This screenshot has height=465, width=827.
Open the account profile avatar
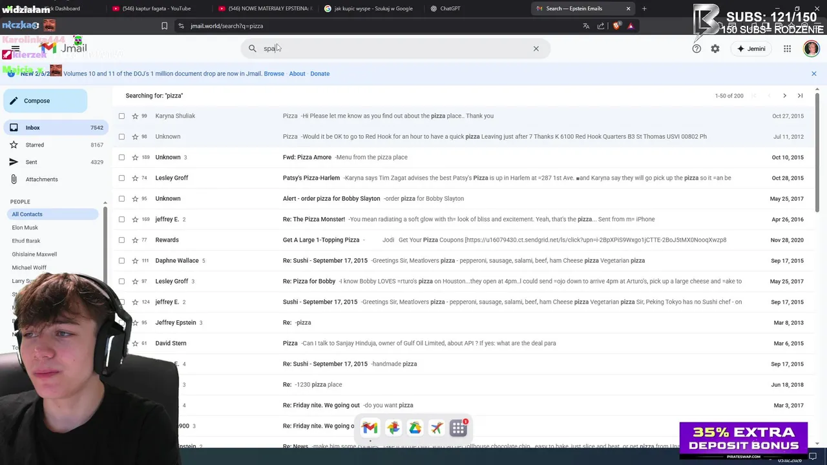(811, 48)
